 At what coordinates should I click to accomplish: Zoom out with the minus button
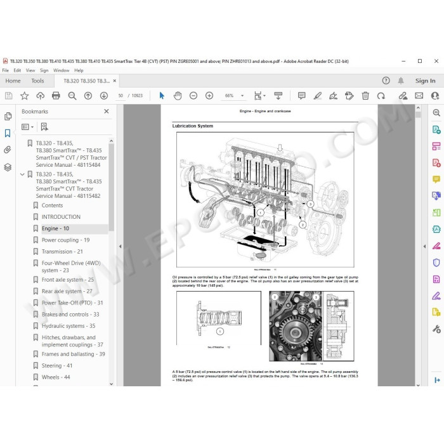pos(193,96)
